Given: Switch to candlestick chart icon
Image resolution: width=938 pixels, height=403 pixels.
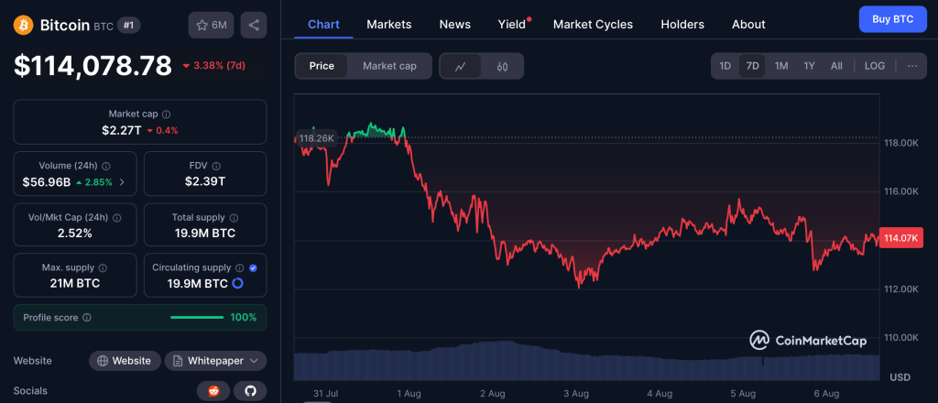Looking at the screenshot, I should click(502, 66).
